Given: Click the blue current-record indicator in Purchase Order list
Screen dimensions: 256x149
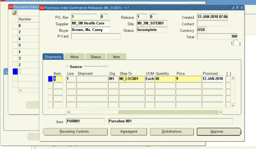Looking at the screenshot, I should 15,72.
